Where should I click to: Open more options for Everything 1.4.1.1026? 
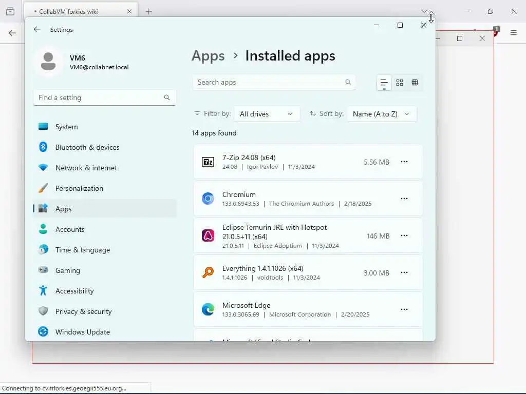[x=404, y=272]
